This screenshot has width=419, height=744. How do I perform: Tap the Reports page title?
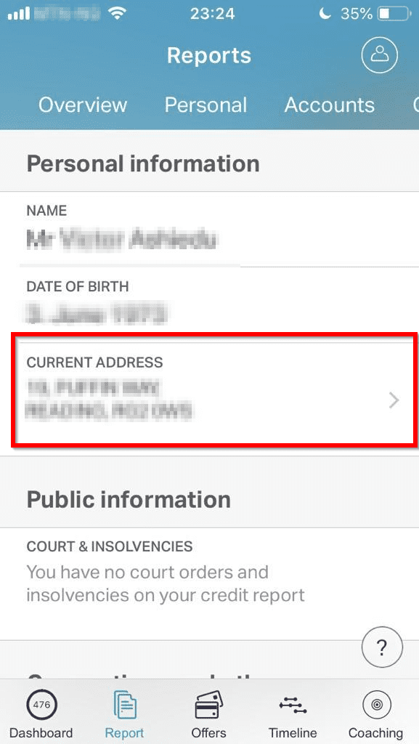click(209, 56)
